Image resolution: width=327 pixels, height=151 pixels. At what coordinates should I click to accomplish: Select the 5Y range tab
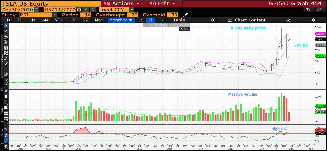85,20
